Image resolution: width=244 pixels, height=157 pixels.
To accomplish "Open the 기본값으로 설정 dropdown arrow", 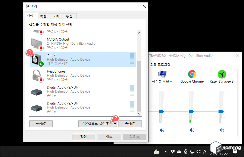I will coord(115,123).
